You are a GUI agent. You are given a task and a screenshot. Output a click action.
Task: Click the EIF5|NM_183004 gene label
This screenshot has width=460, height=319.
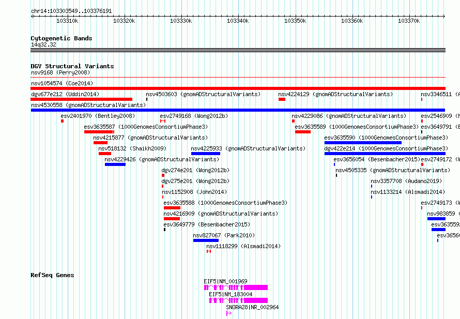[231, 294]
